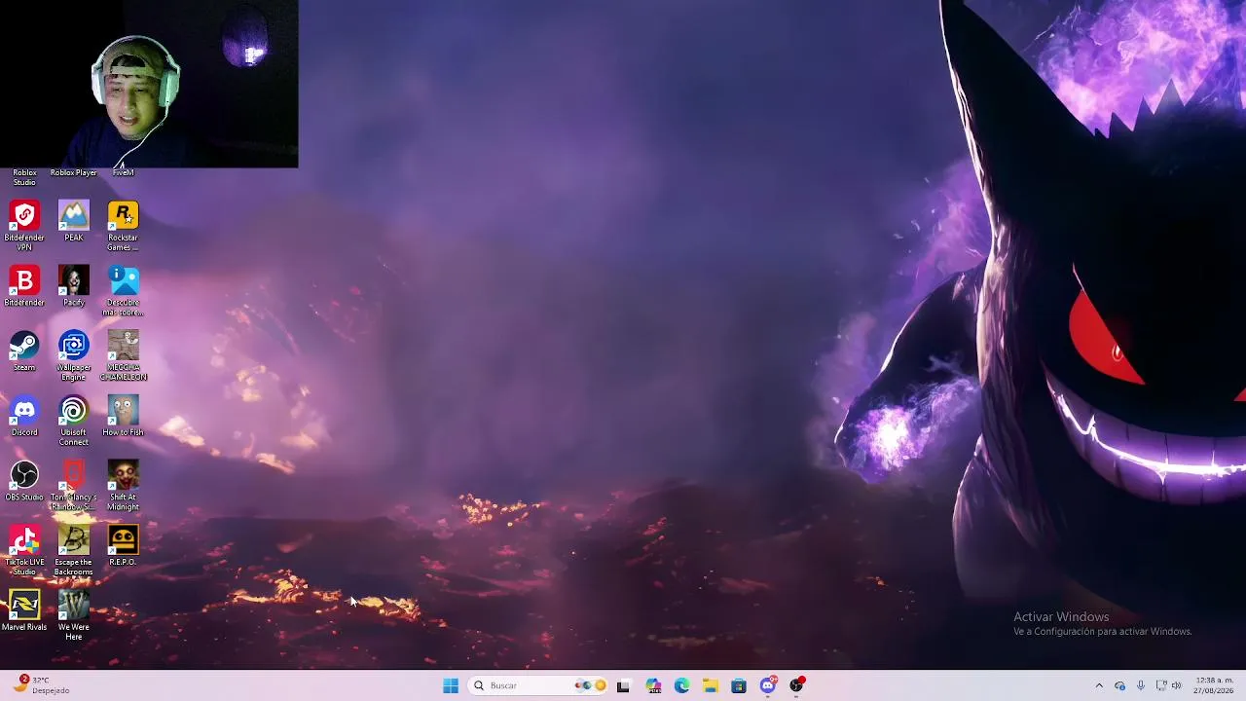1246x701 pixels.
Task: Expand the hidden system tray icons chevron
Action: [1099, 685]
